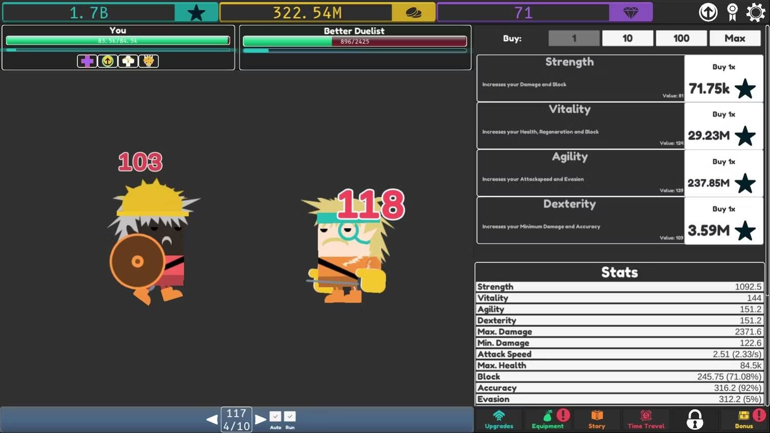Click the star currency icon at top
The image size is (770, 433).
click(196, 12)
